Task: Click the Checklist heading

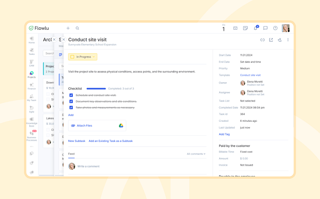Action: tap(75, 88)
